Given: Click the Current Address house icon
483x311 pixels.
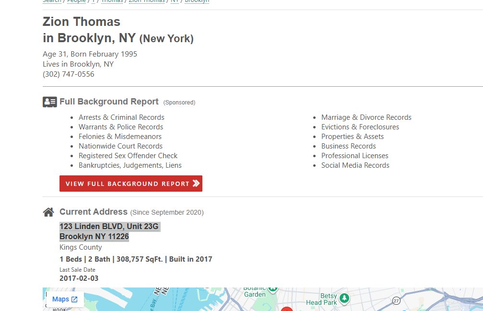Looking at the screenshot, I should click(48, 212).
